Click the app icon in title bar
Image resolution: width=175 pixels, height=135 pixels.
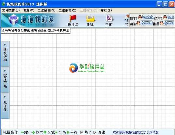pyautogui.click(x=4, y=4)
